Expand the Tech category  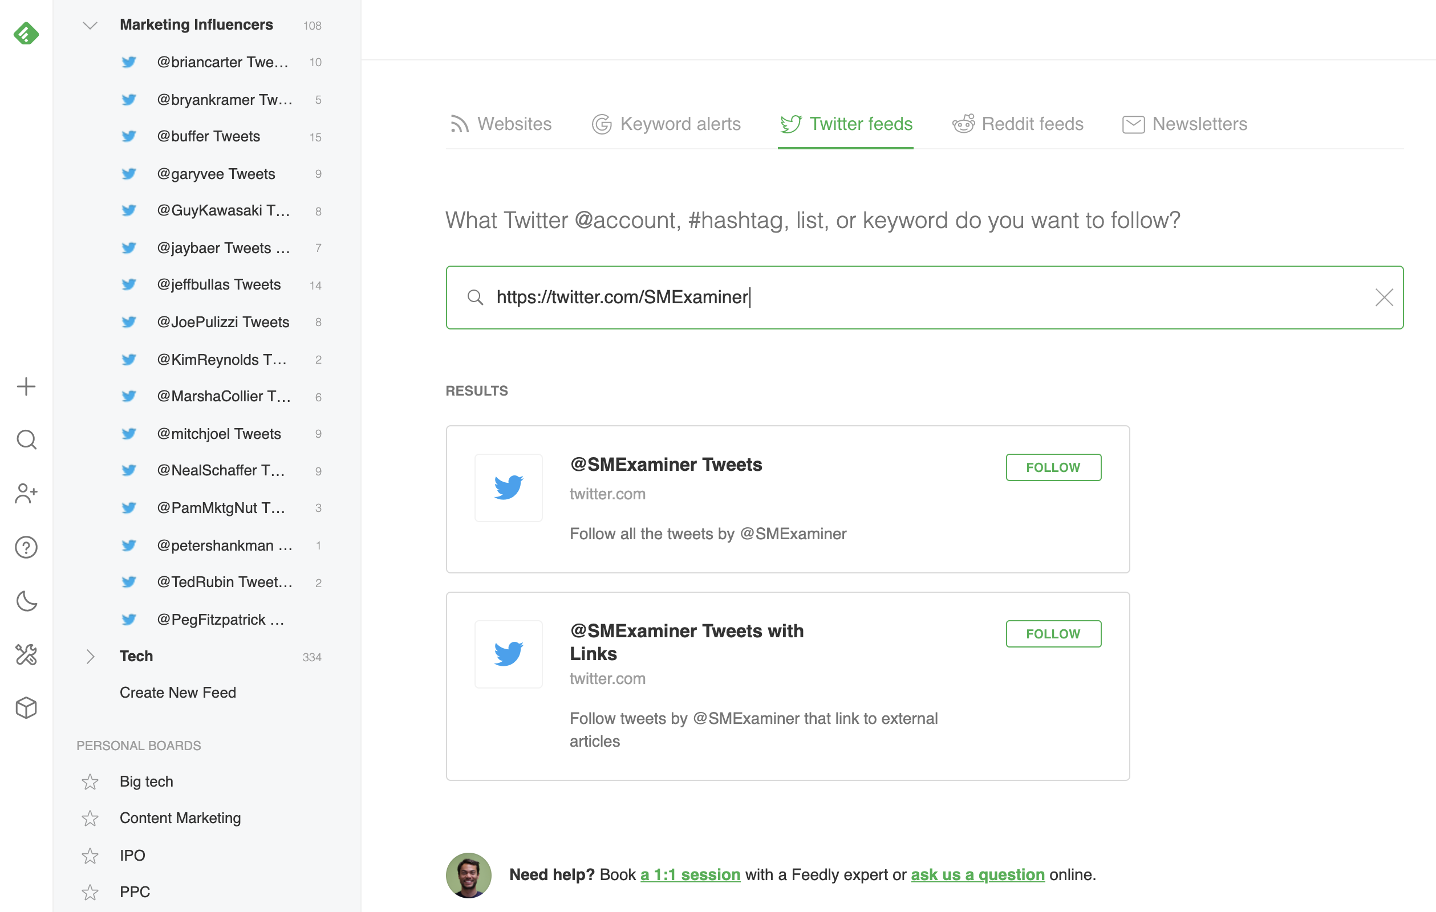tap(90, 656)
